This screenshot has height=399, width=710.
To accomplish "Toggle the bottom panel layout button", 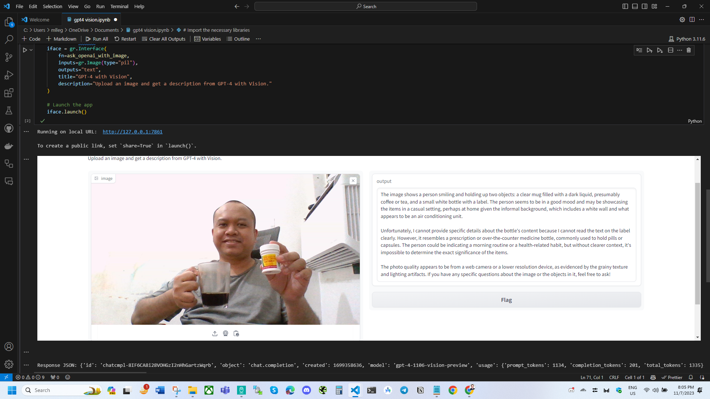I will (635, 6).
